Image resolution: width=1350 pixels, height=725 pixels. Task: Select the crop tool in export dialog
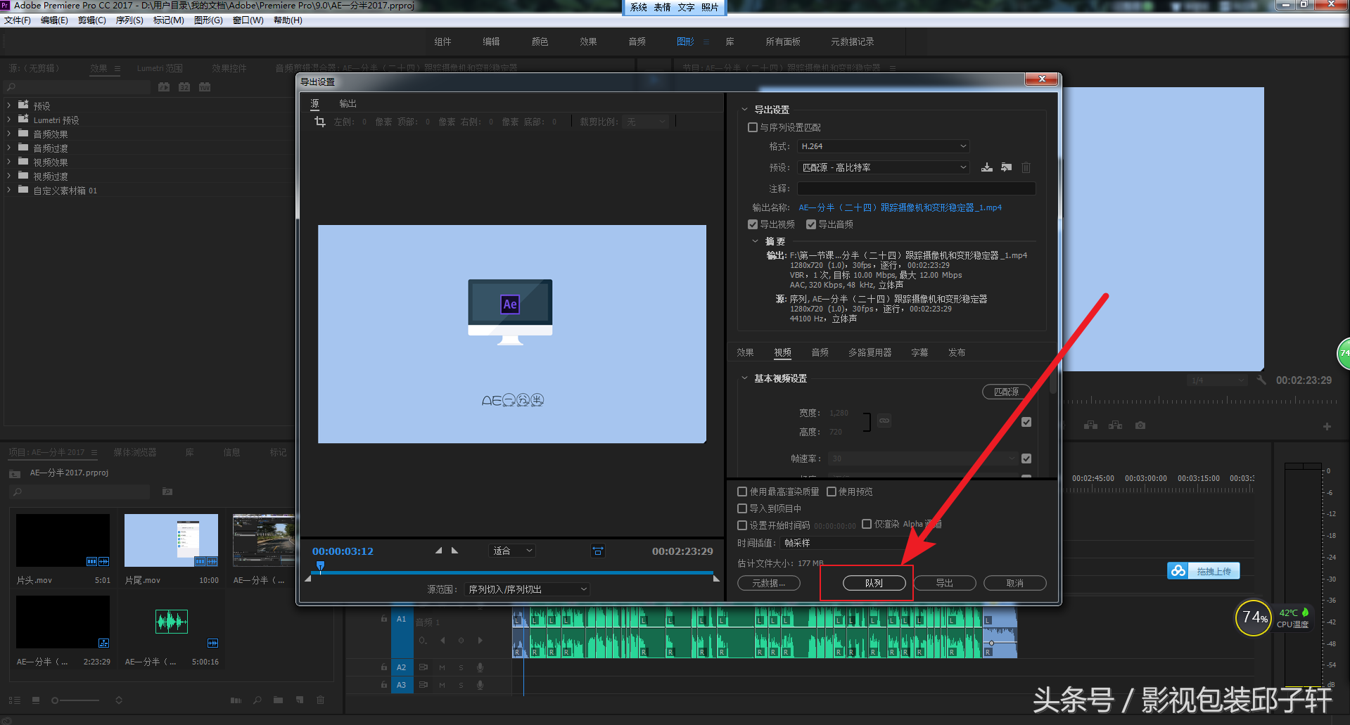tap(320, 122)
